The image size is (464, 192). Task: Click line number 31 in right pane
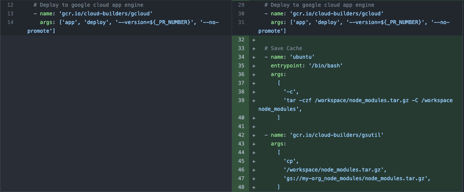(x=241, y=22)
